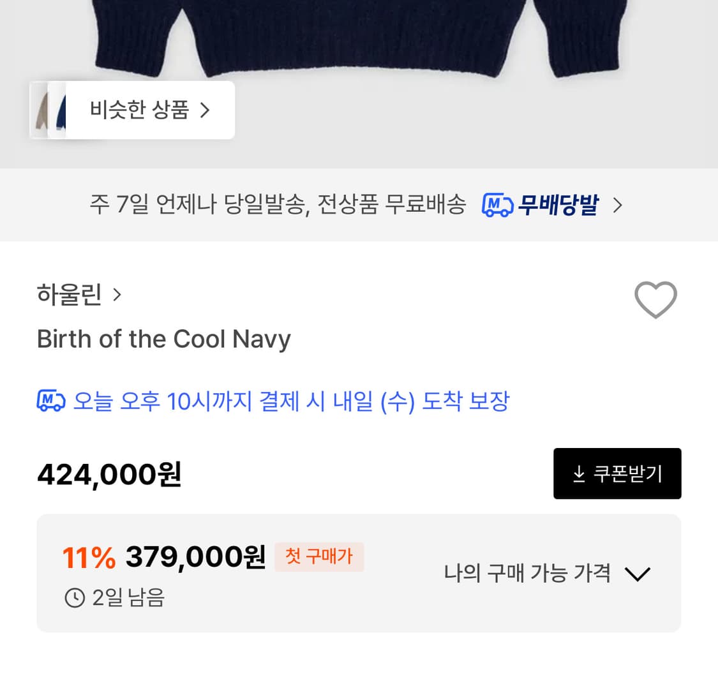Expand 나의 구매 가능 가격 section

tap(637, 574)
